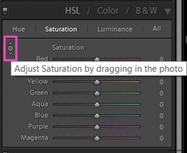
Task: Click the Green saturation value field
Action: 161,93
